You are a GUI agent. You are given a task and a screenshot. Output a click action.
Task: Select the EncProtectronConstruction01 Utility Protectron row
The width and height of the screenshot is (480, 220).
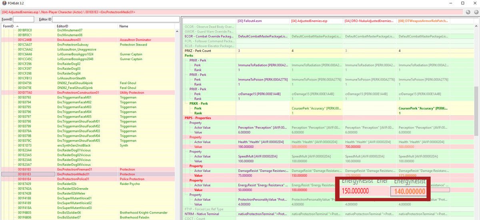pyautogui.click(x=88, y=92)
